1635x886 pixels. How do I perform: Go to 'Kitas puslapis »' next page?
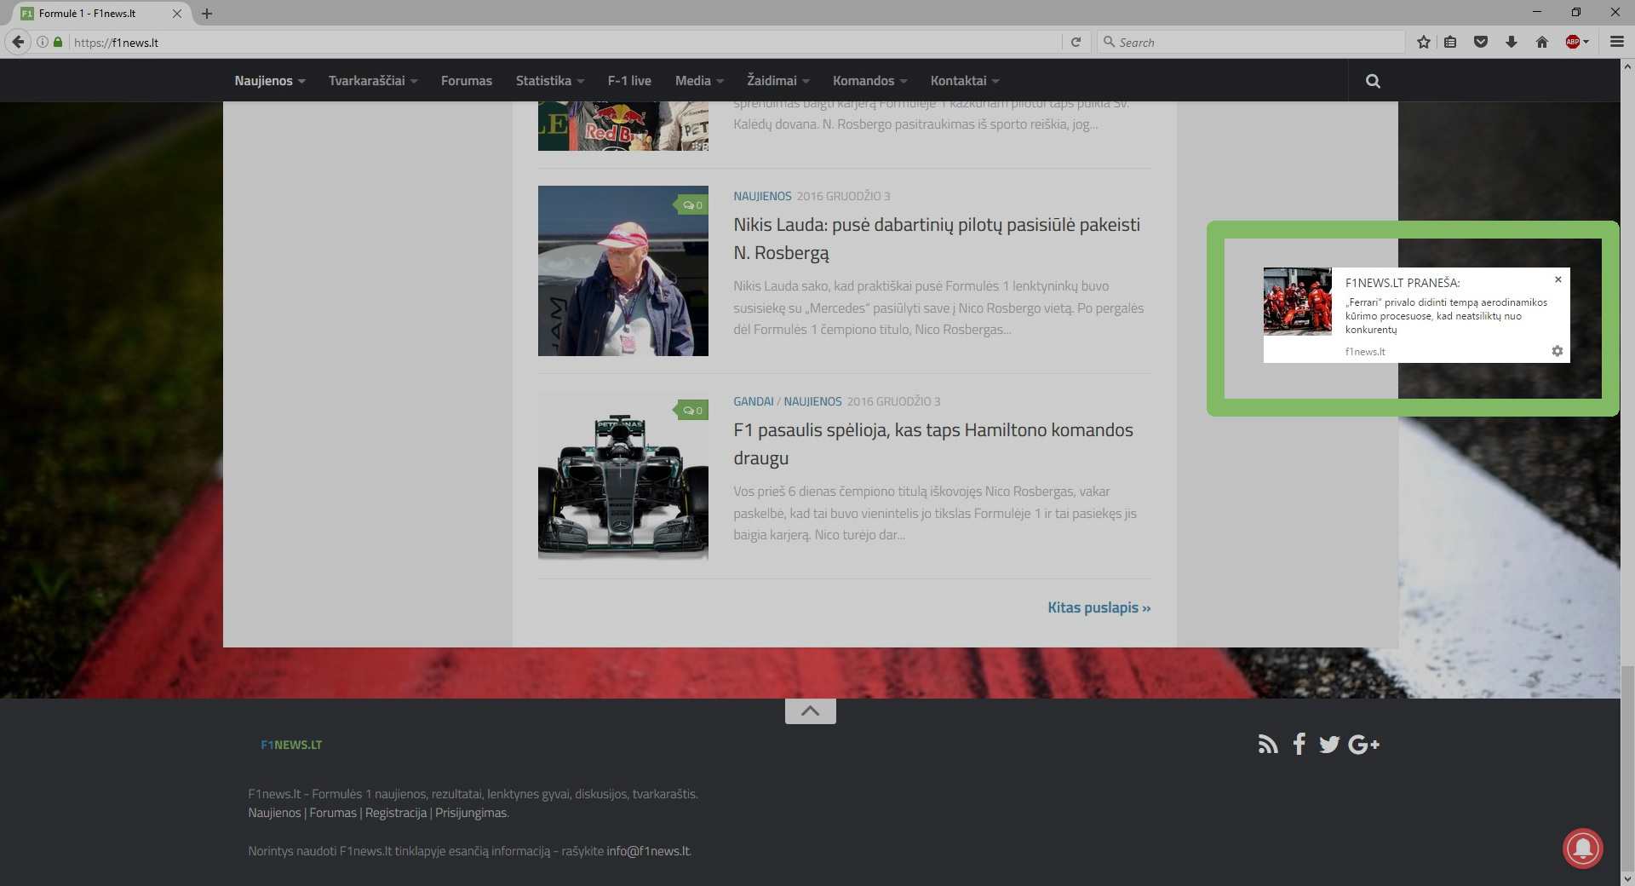[1099, 607]
